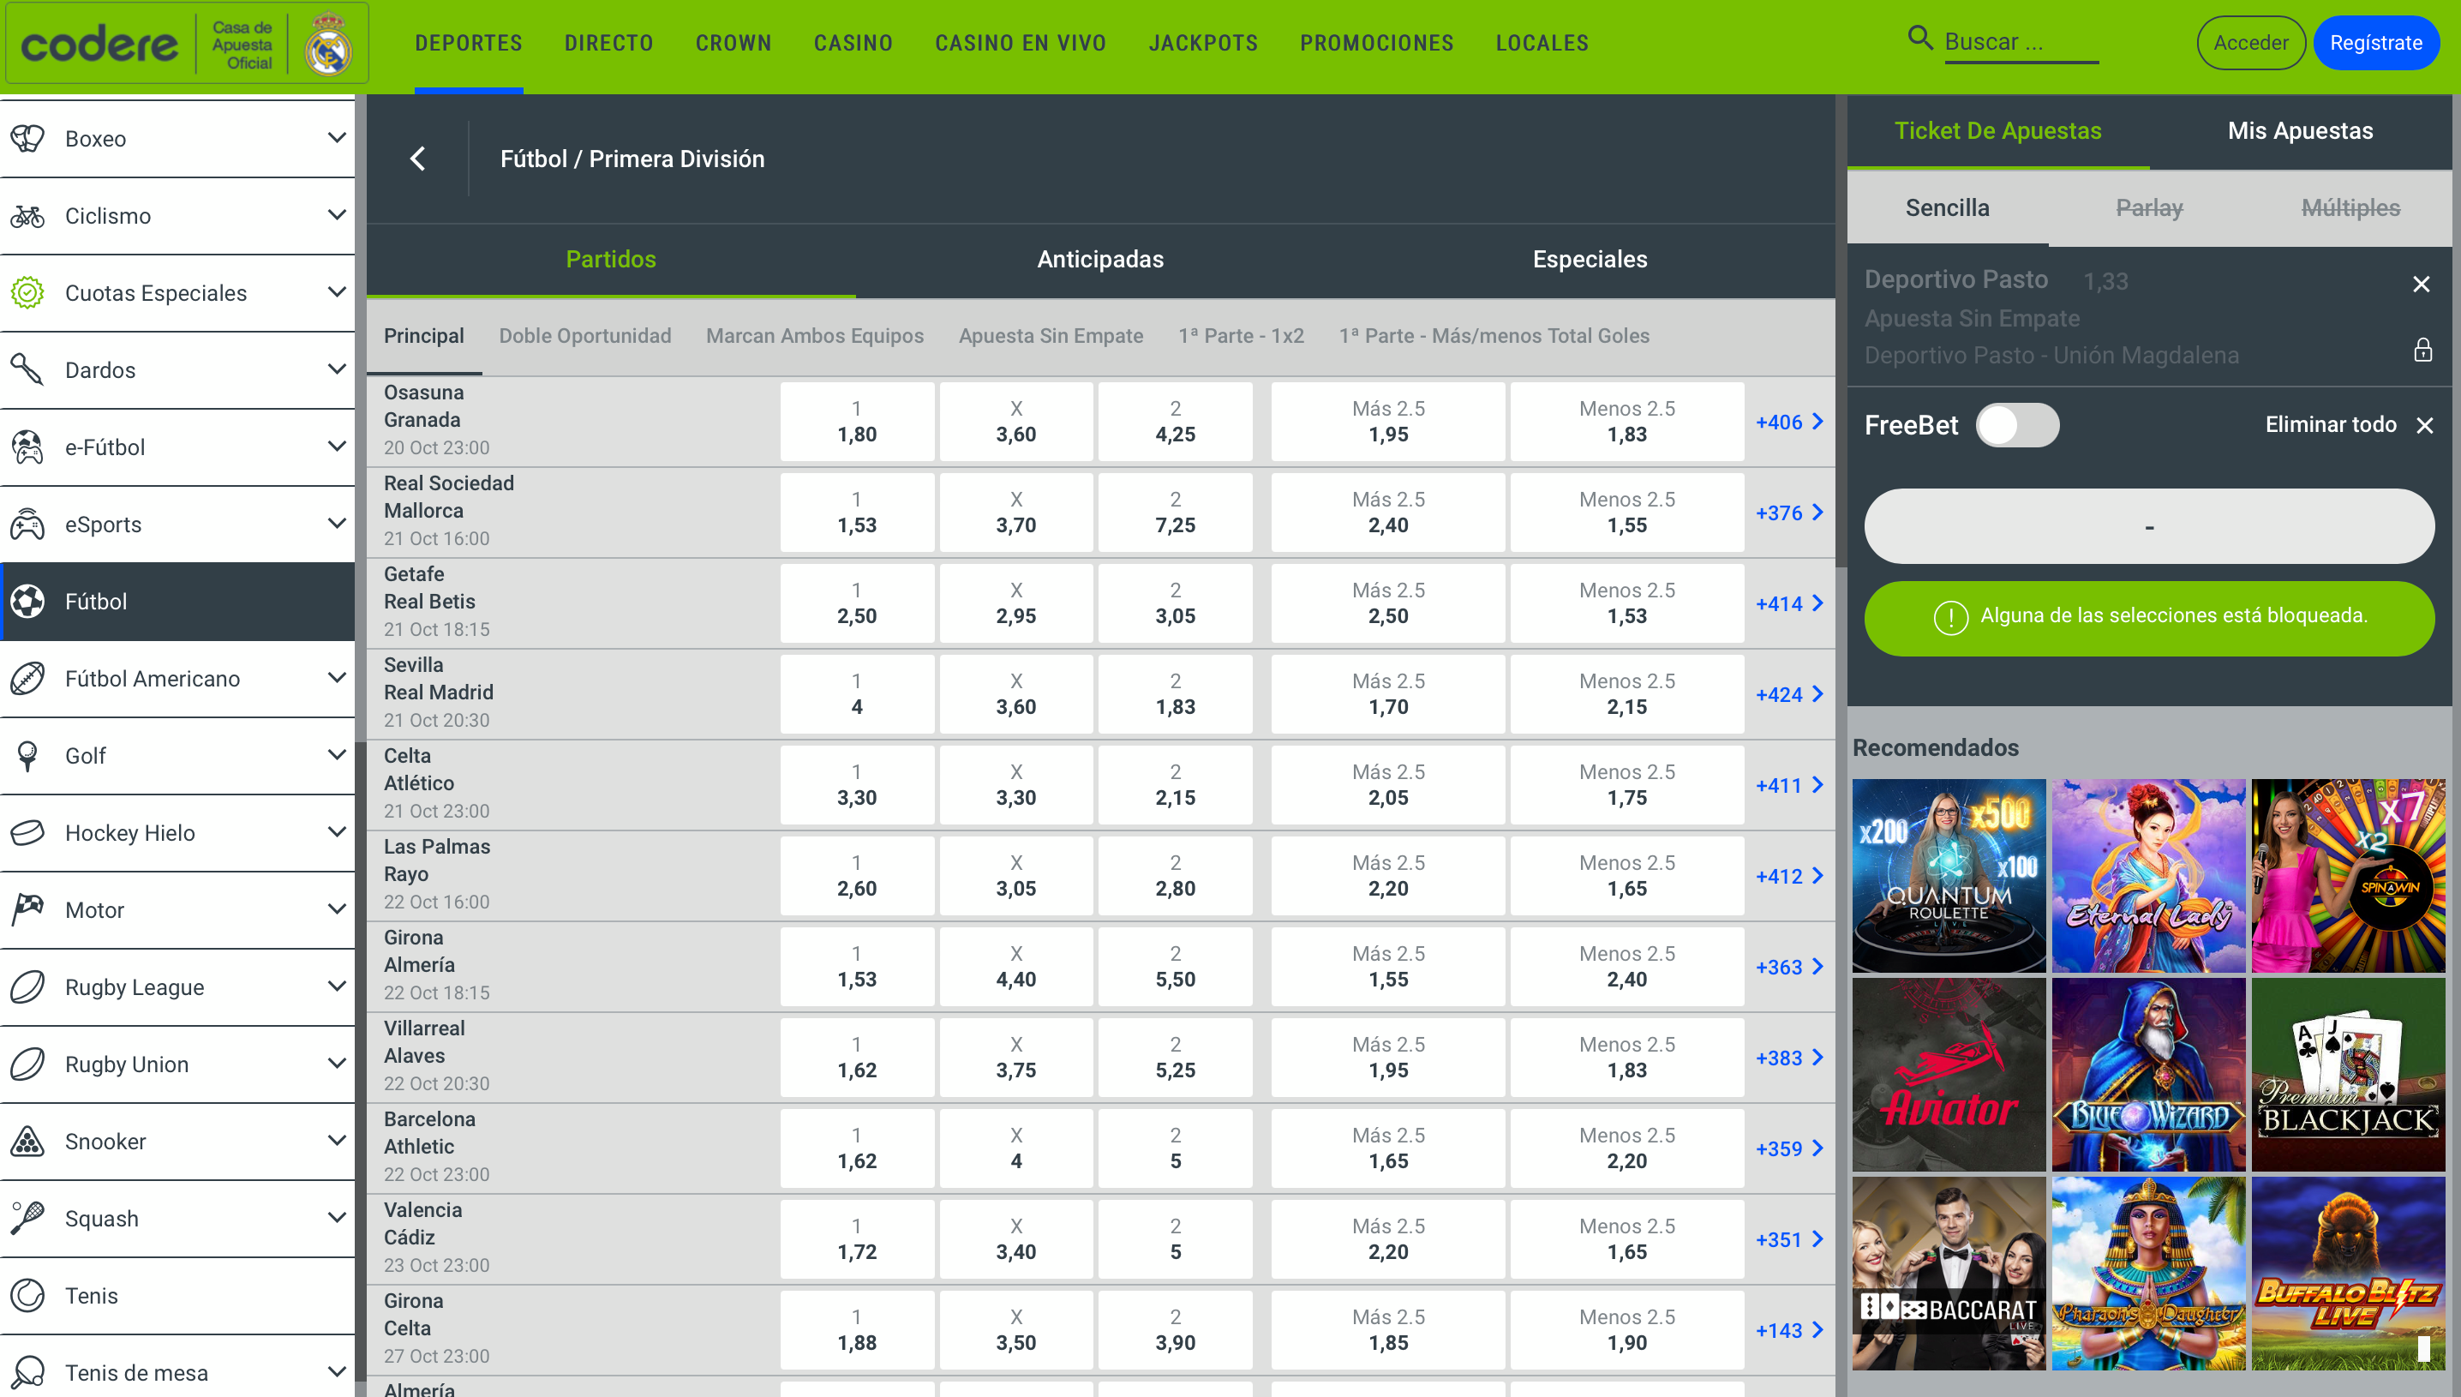Click Eliminar todo in the ticket
The image size is (2461, 1397).
click(2349, 425)
